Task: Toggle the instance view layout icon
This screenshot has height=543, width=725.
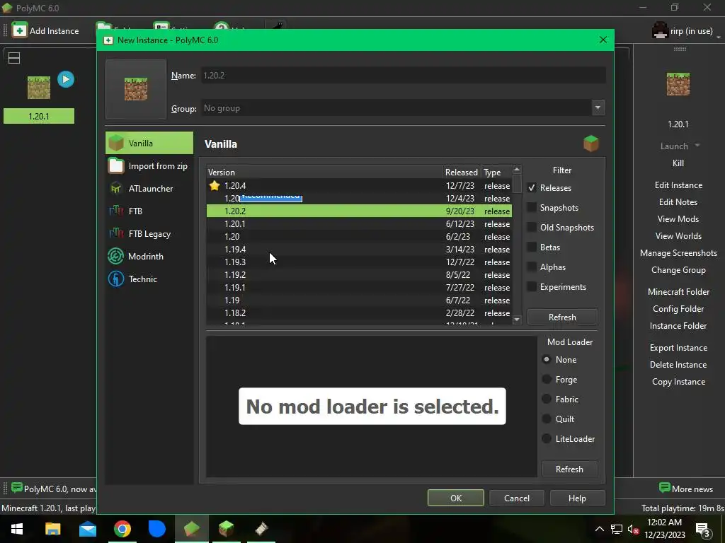Action: click(14, 58)
